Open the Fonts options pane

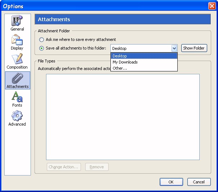pyautogui.click(x=17, y=99)
